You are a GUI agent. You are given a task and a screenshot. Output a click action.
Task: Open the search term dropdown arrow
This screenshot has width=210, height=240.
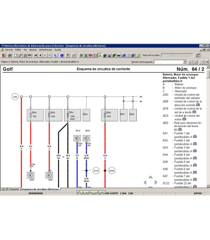tap(184, 62)
